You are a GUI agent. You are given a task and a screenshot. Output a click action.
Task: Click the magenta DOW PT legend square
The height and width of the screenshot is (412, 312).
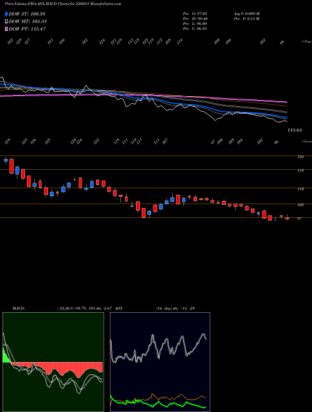[x=7, y=29]
